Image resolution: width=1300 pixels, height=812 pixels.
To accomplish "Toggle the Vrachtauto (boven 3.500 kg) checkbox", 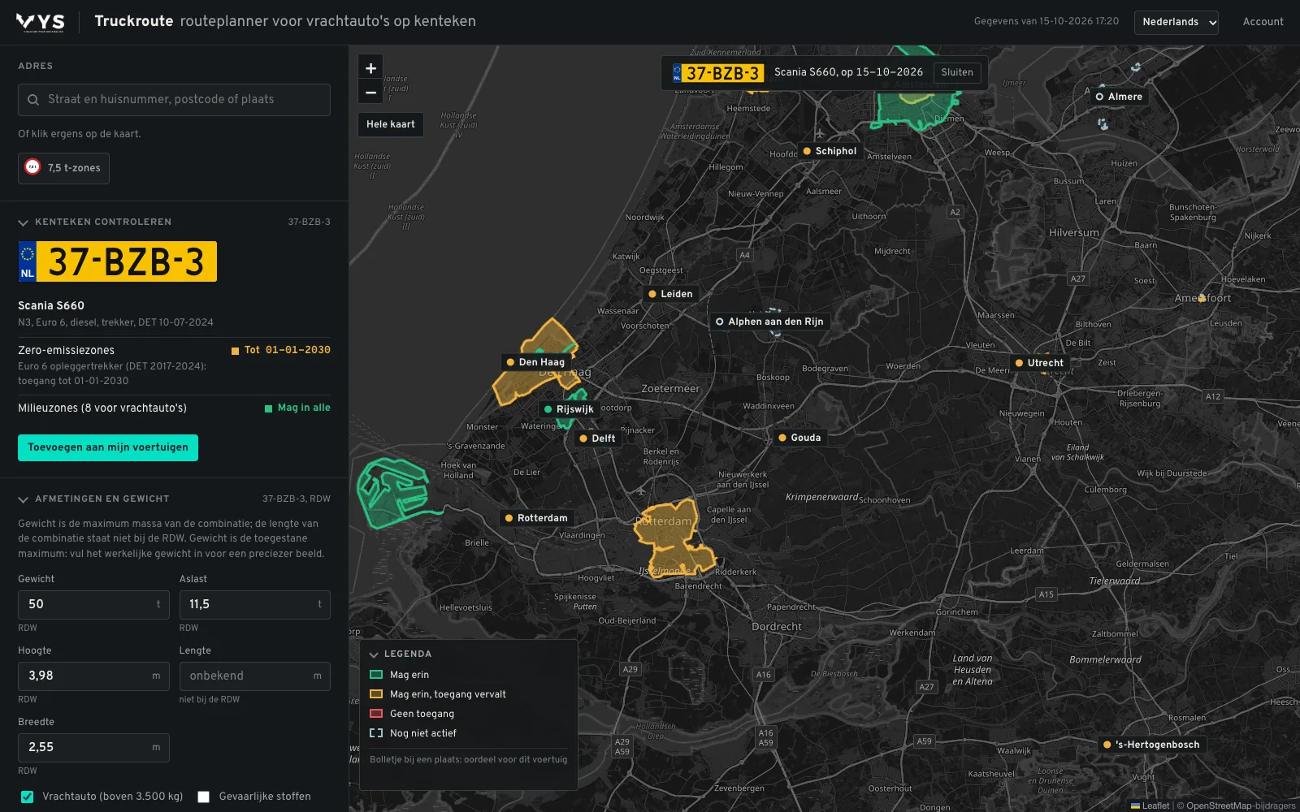I will [27, 797].
